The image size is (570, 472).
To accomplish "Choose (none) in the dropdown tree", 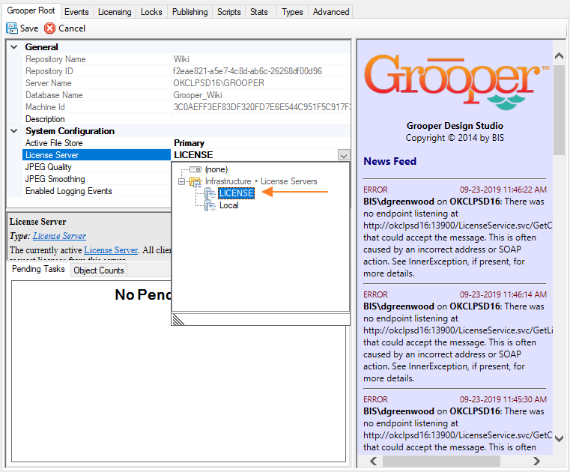I will click(x=216, y=169).
